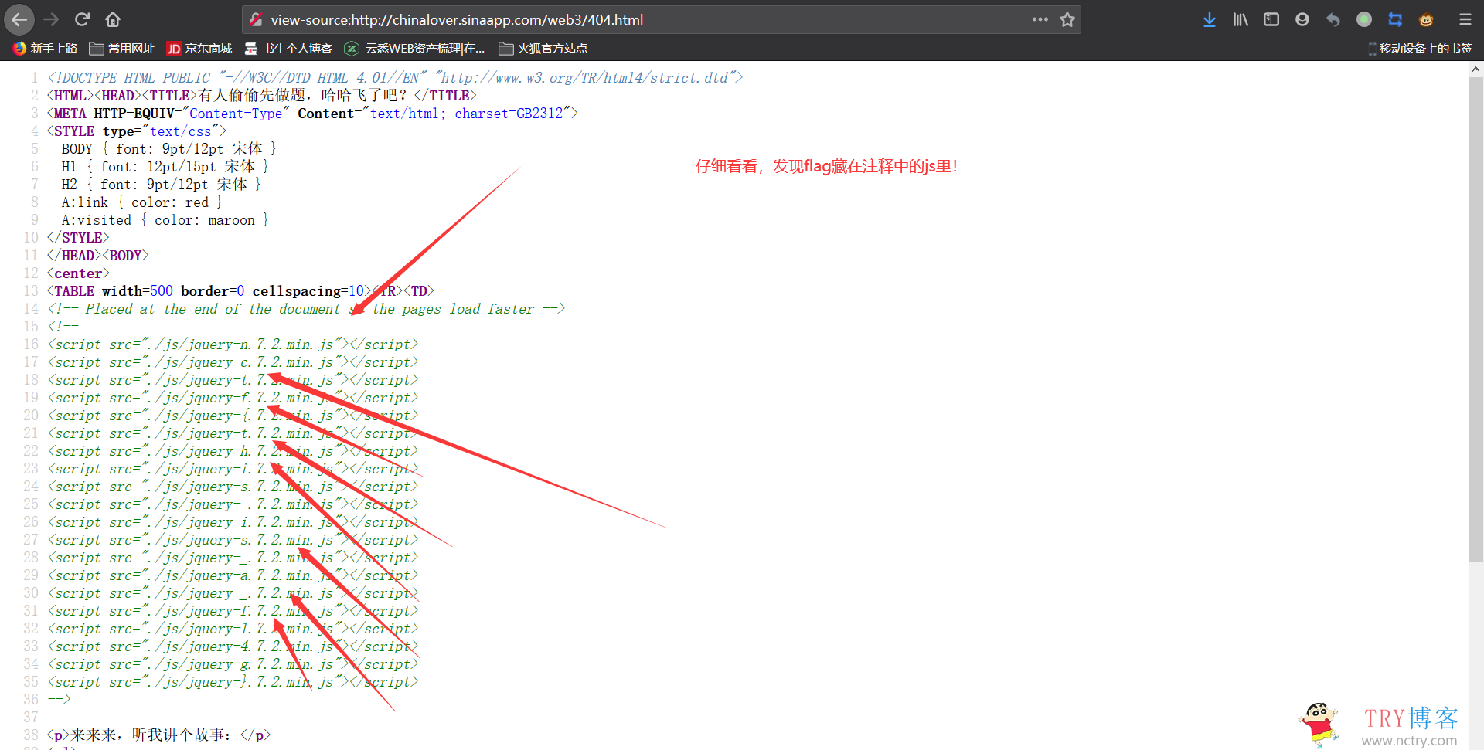
Task: Open the 常用网址 bookmarks folder
Action: pos(122,49)
